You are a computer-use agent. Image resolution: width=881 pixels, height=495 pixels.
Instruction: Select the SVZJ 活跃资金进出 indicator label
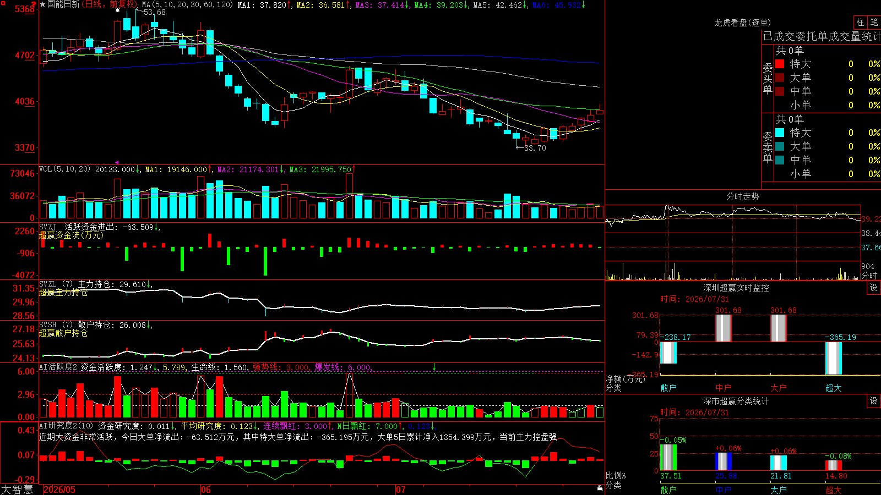[x=77, y=227]
